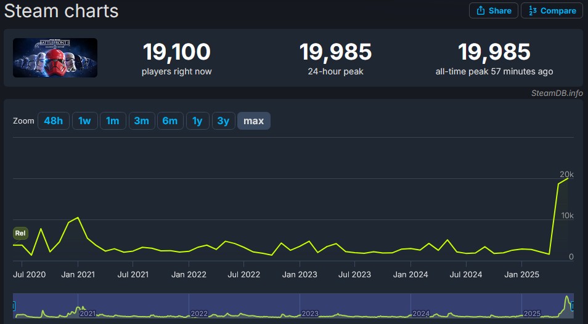
Task: Click the 2024 label in navigator
Action: [x=421, y=314]
